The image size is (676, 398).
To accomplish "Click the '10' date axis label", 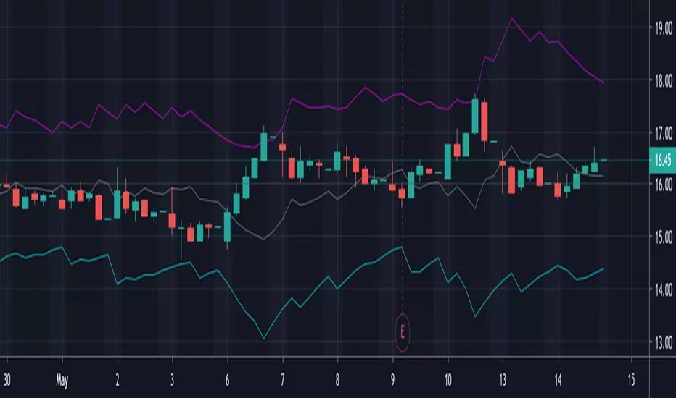I will click(448, 380).
